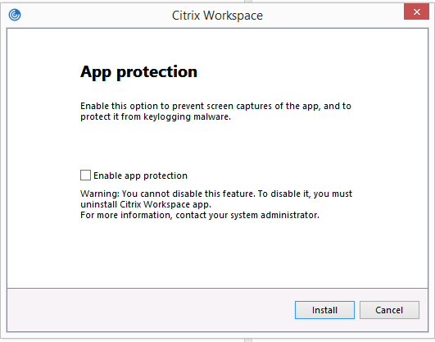435x342 pixels.
Task: Click the 'Warning: You cannot disable' text line
Action: tap(216, 194)
